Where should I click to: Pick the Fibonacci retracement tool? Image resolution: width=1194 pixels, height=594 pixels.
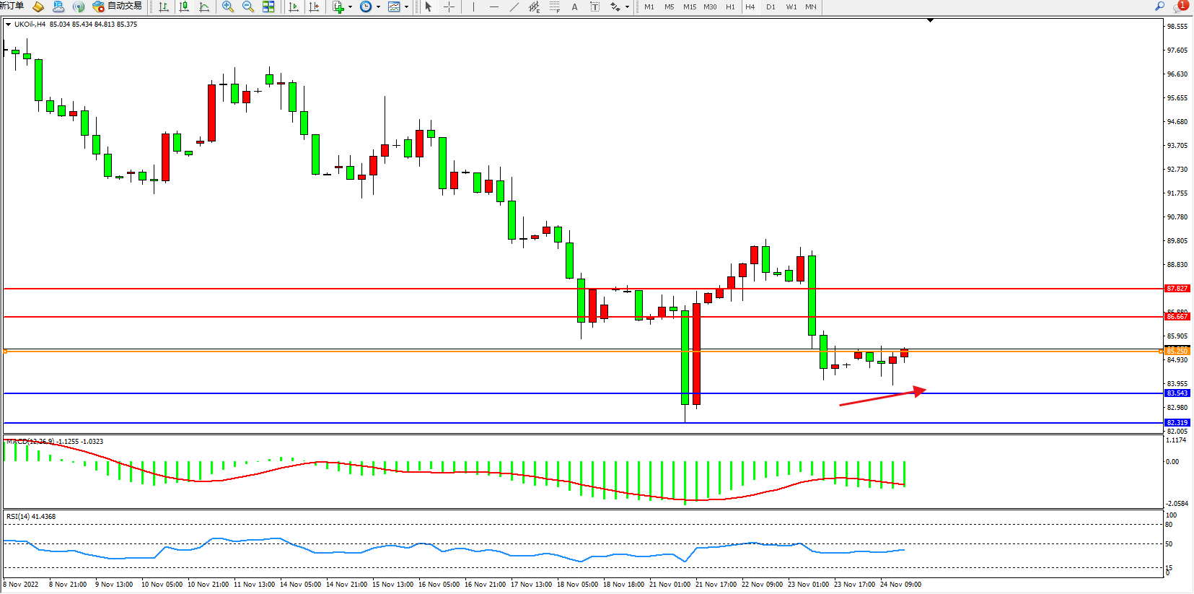554,6
